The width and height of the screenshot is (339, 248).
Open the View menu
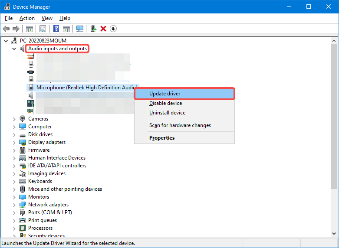[x=47, y=18]
